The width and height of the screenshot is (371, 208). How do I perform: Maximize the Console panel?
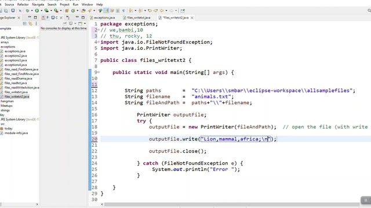tap(83, 17)
